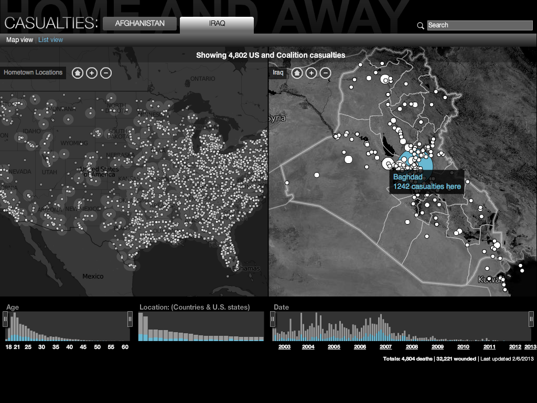Click the search magnifier icon

[421, 26]
